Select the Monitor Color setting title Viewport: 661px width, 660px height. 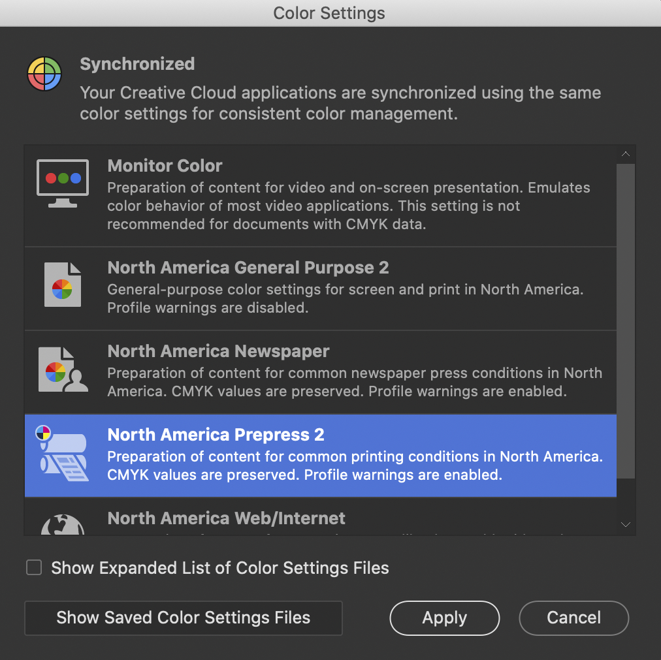165,166
